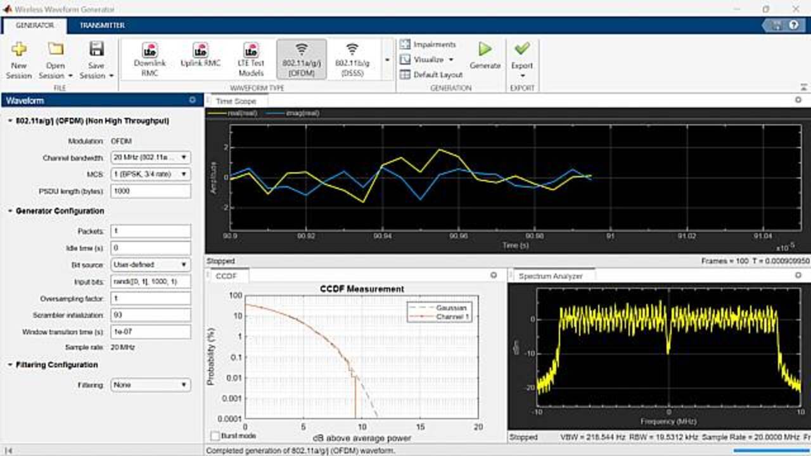The image size is (811, 456).
Task: Select the LTE Test Models waveform type
Action: coord(251,59)
